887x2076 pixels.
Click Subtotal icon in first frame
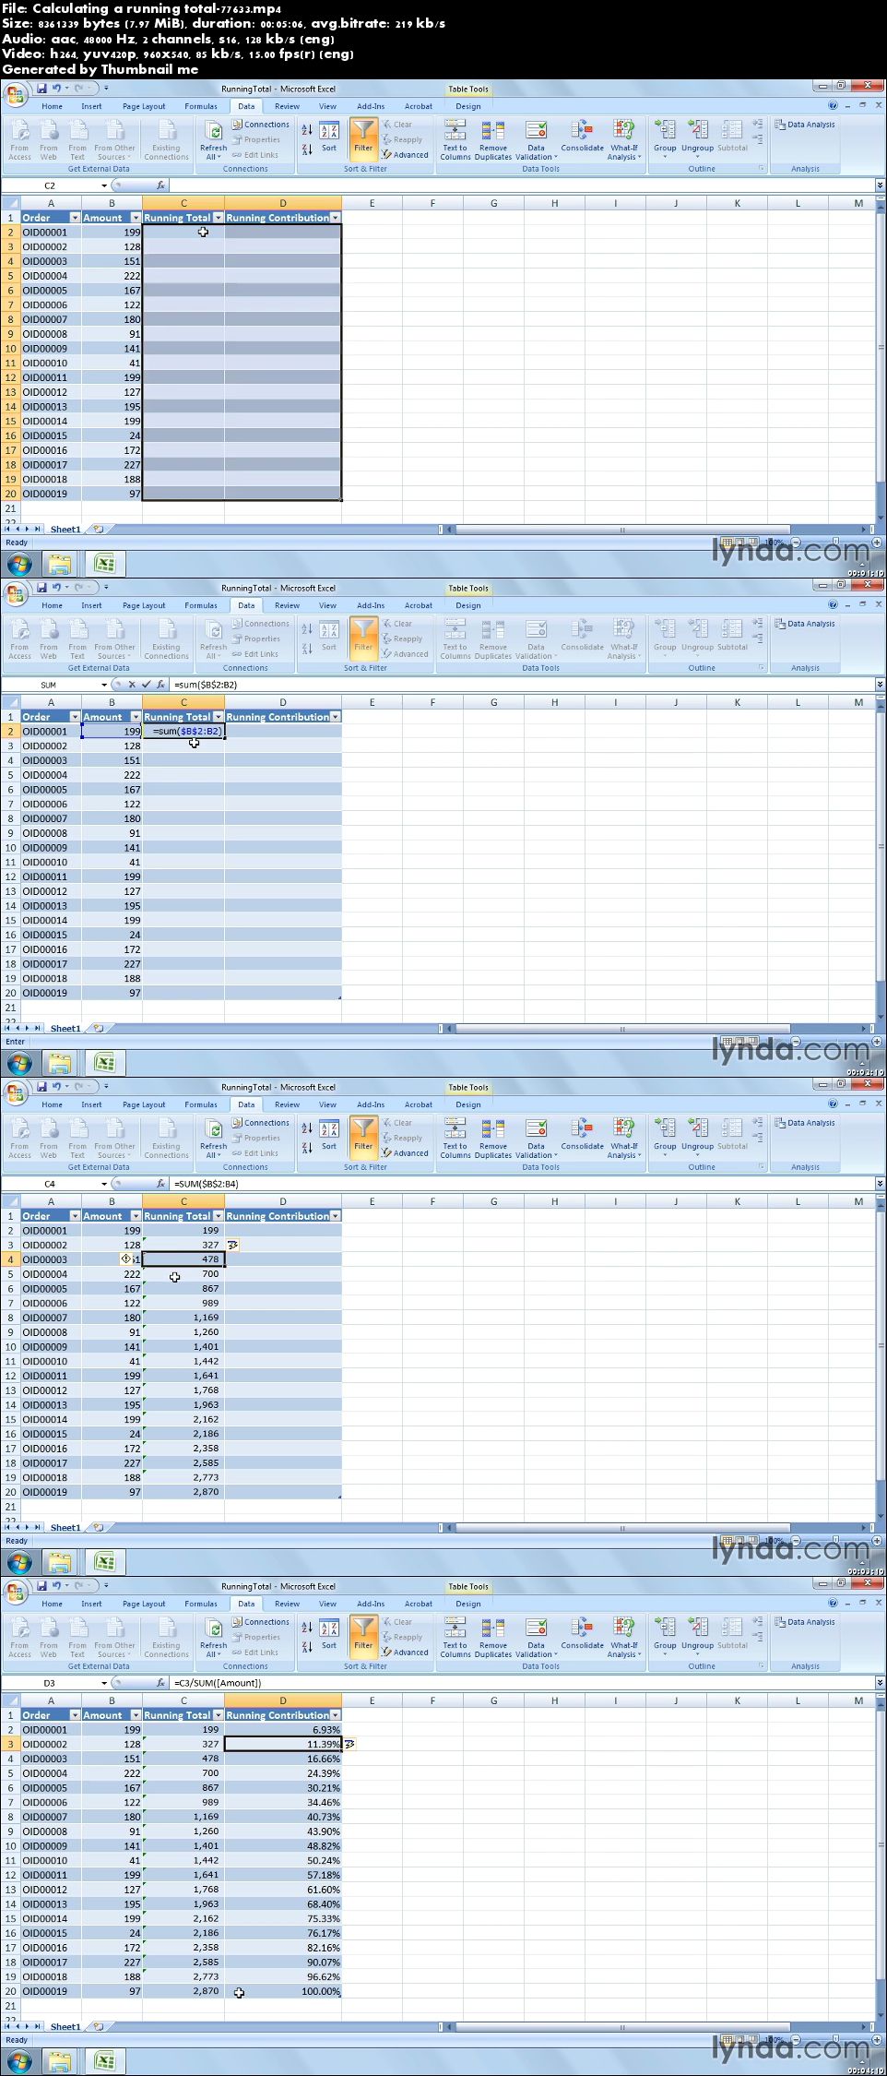click(732, 137)
